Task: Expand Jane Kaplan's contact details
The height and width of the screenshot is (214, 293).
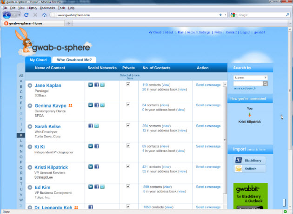Action: [30, 85]
